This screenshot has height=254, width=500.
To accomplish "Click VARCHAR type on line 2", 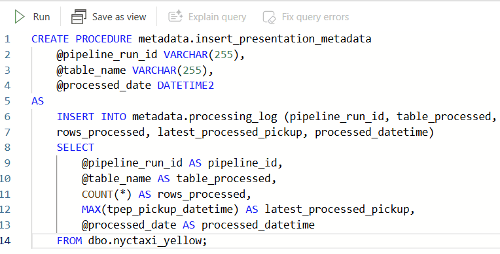I will click(186, 55).
